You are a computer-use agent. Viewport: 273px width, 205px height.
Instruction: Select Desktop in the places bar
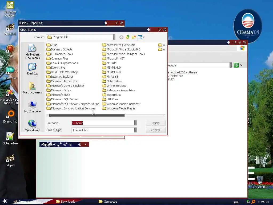[33, 69]
